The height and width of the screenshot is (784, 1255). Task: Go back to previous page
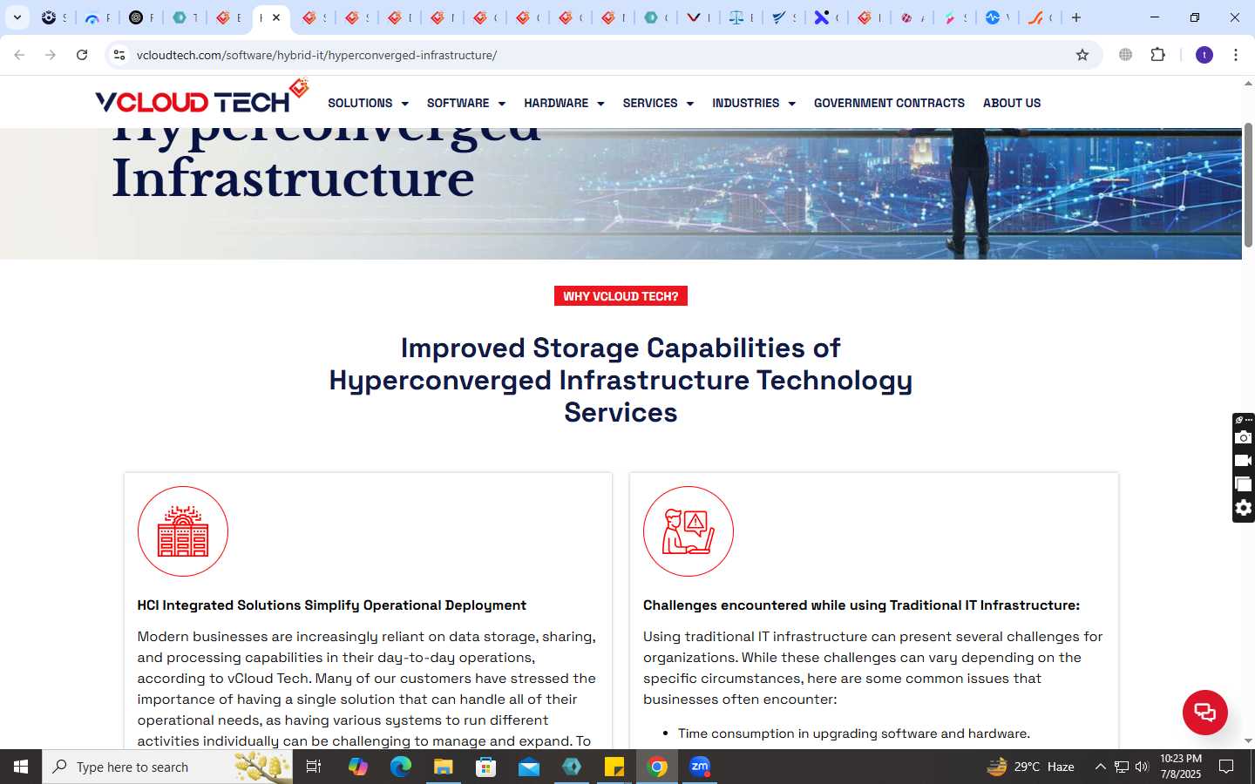[x=19, y=55]
